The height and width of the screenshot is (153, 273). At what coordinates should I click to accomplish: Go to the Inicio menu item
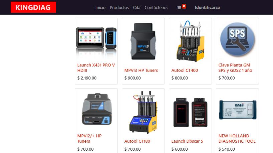(x=100, y=7)
